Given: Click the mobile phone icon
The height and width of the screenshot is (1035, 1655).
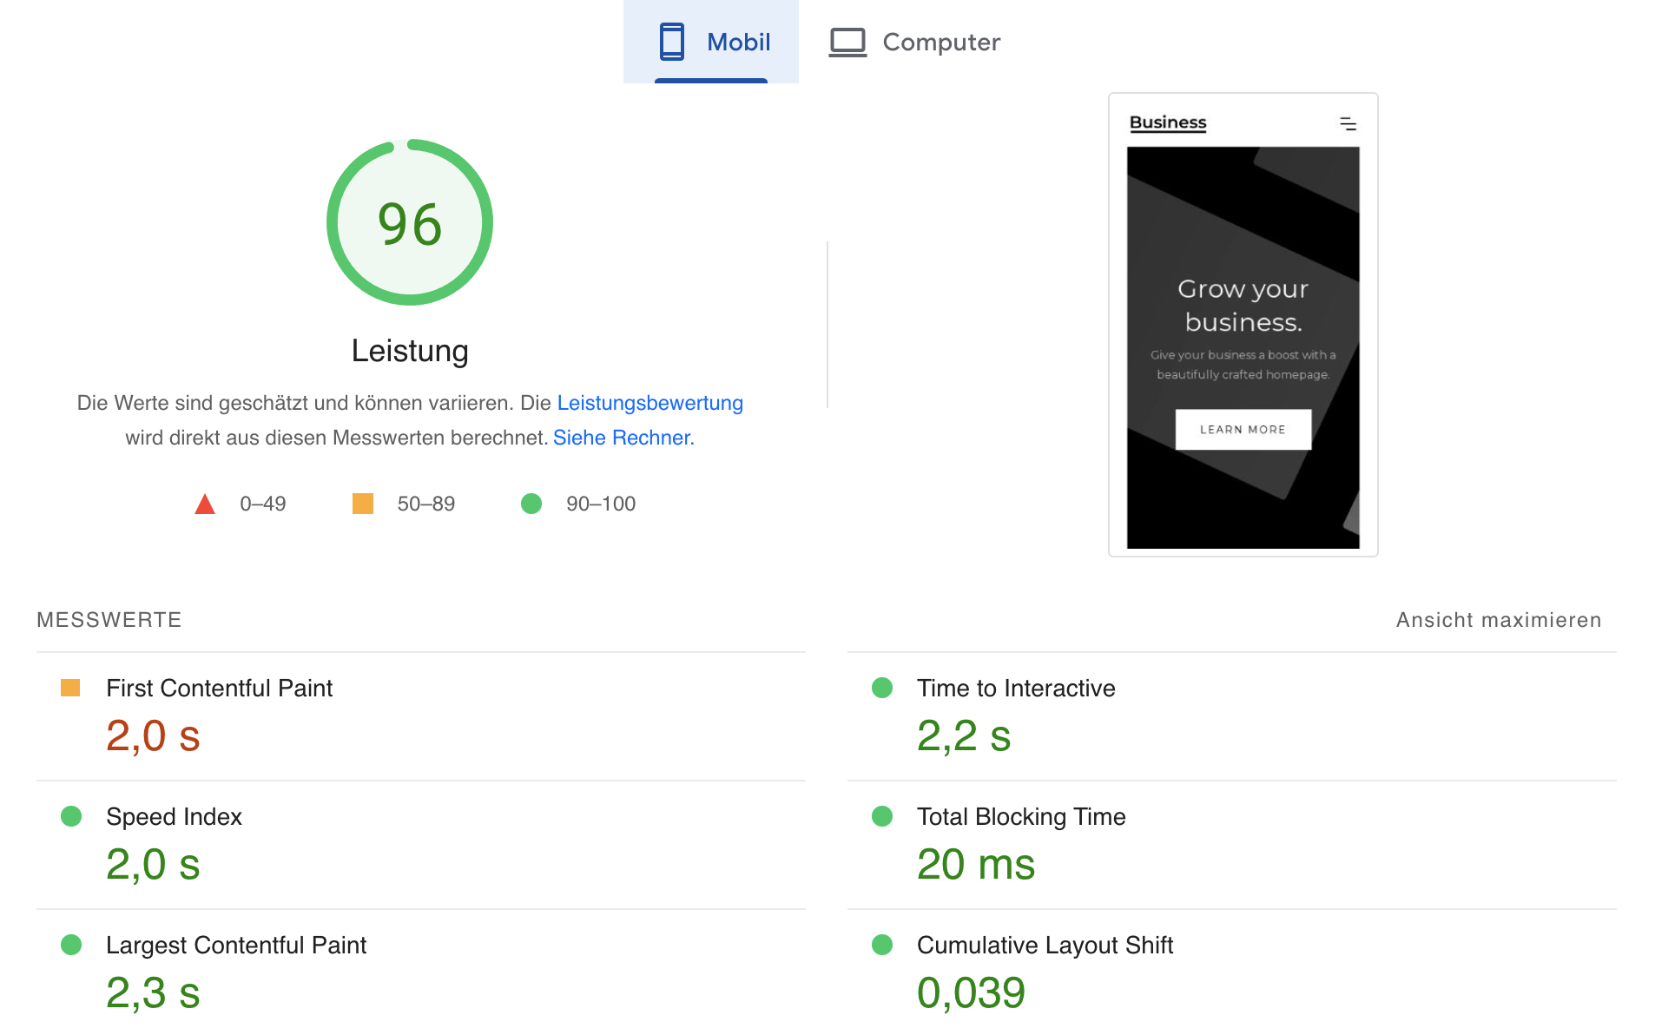Looking at the screenshot, I should point(671,42).
